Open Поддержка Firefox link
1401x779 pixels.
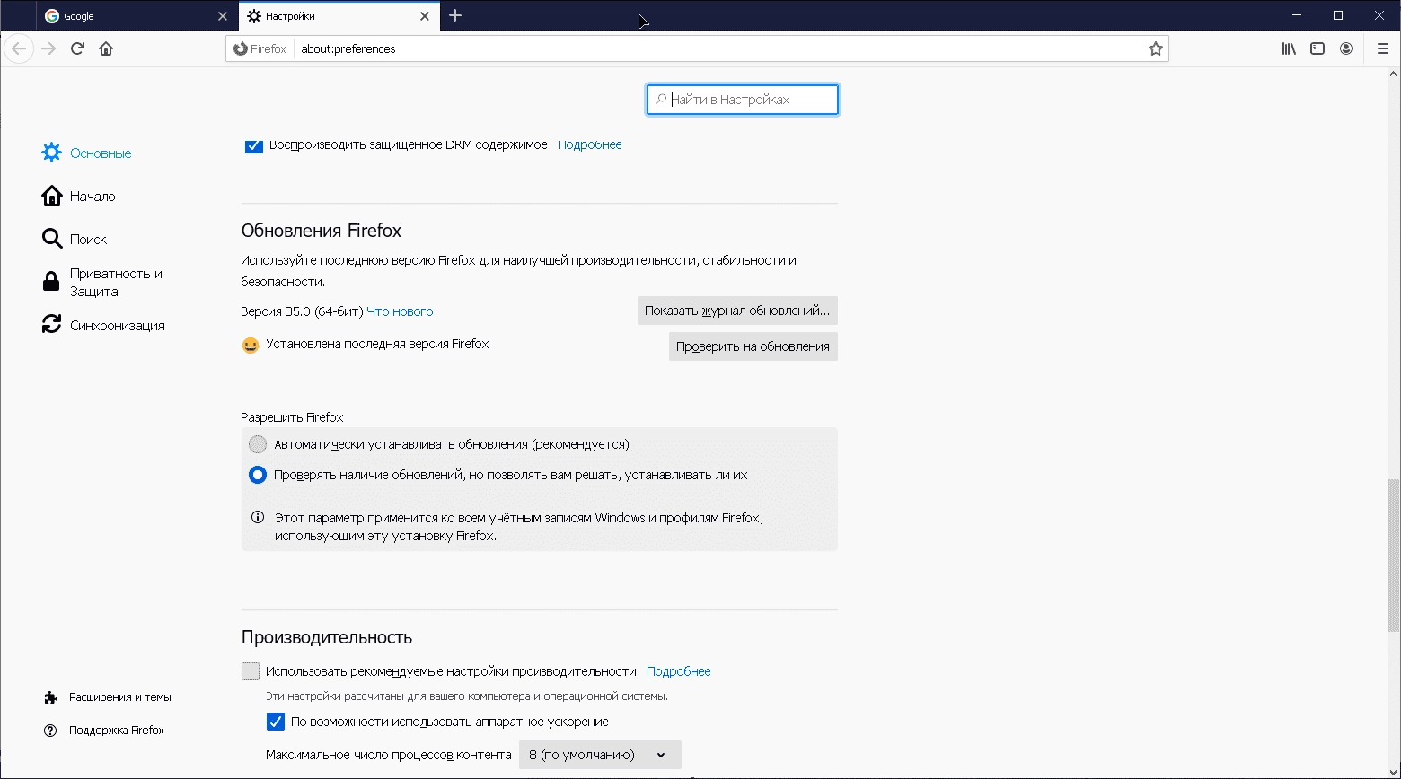[x=116, y=730]
